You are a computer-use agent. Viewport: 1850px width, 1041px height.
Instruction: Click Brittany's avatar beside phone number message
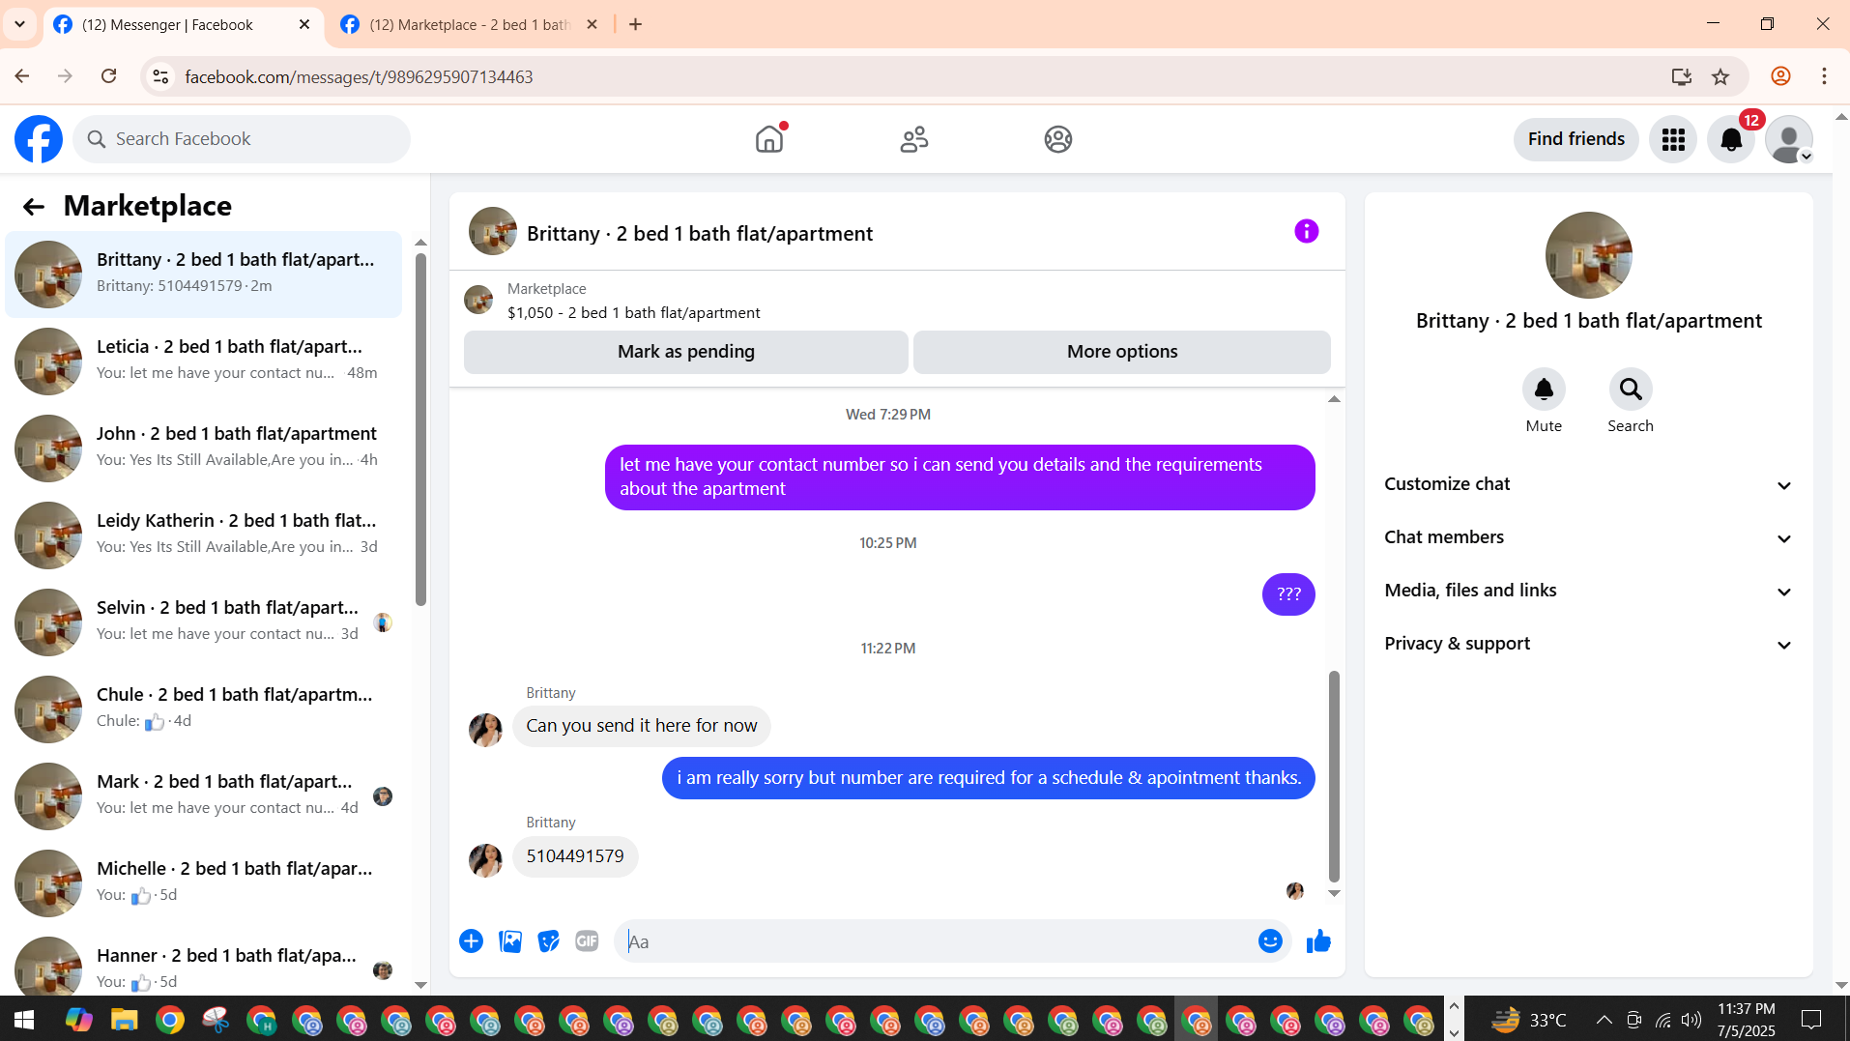[485, 859]
